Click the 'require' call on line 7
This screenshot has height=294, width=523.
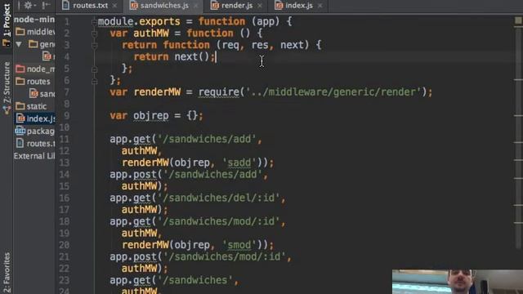[x=219, y=92]
